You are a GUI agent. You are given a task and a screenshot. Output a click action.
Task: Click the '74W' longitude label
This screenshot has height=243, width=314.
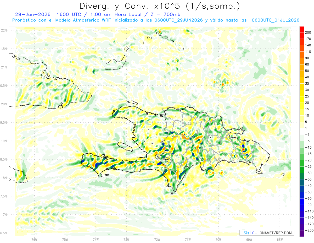click(x=96, y=239)
